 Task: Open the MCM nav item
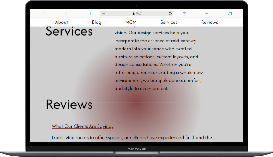click(x=131, y=22)
